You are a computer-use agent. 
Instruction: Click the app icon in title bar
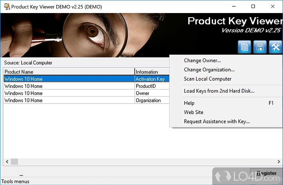pyautogui.click(x=6, y=6)
